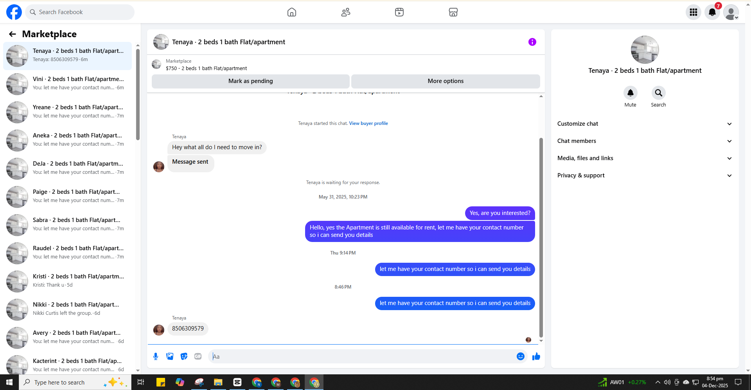Open the account profile avatar menu
The width and height of the screenshot is (751, 390).
(x=731, y=12)
